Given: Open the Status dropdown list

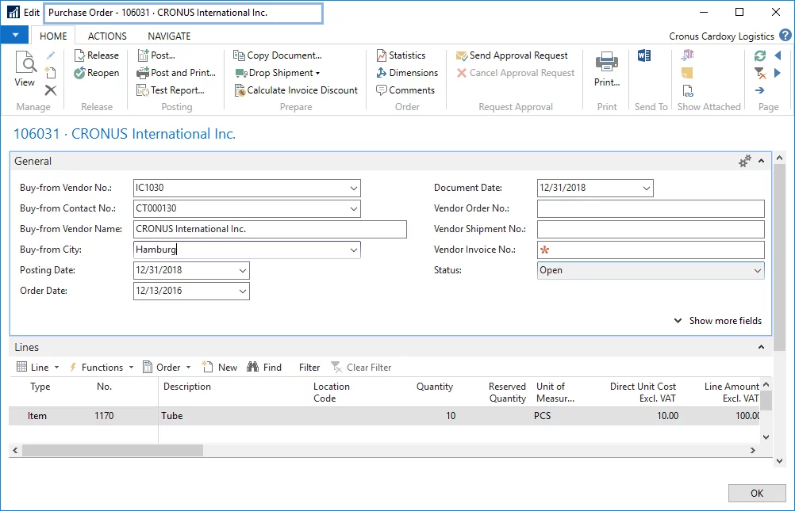Looking at the screenshot, I should click(757, 271).
